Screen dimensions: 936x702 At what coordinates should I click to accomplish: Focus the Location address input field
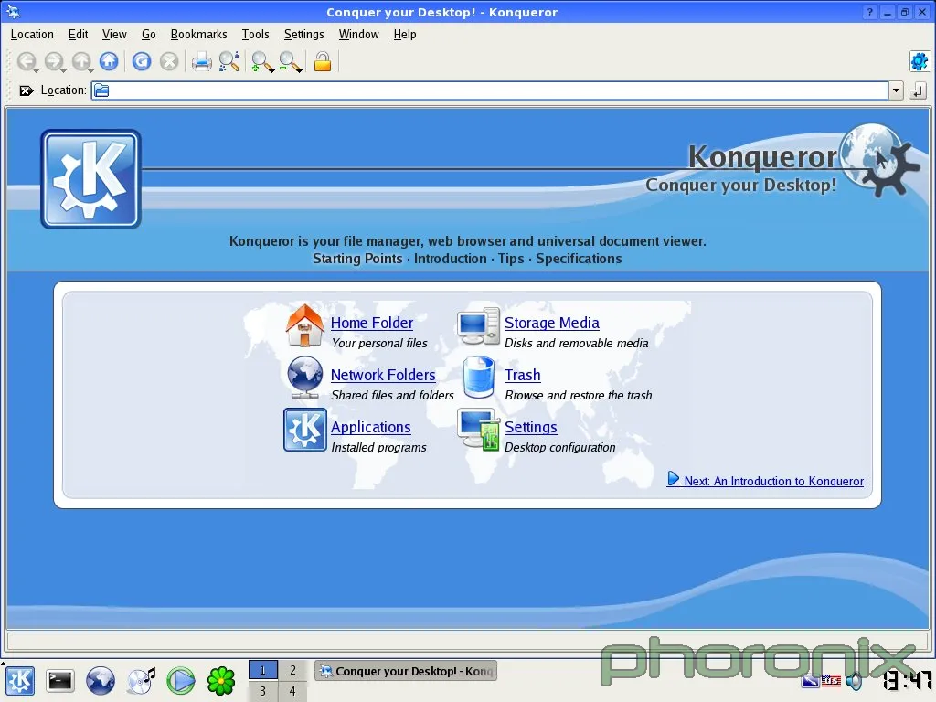tap(490, 90)
